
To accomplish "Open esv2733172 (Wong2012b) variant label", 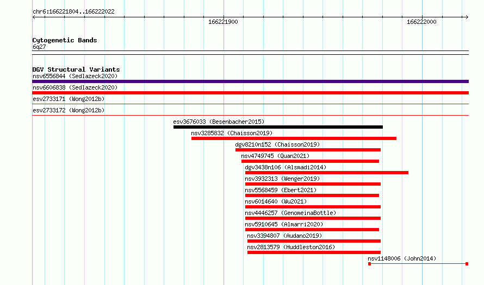I will coord(69,110).
